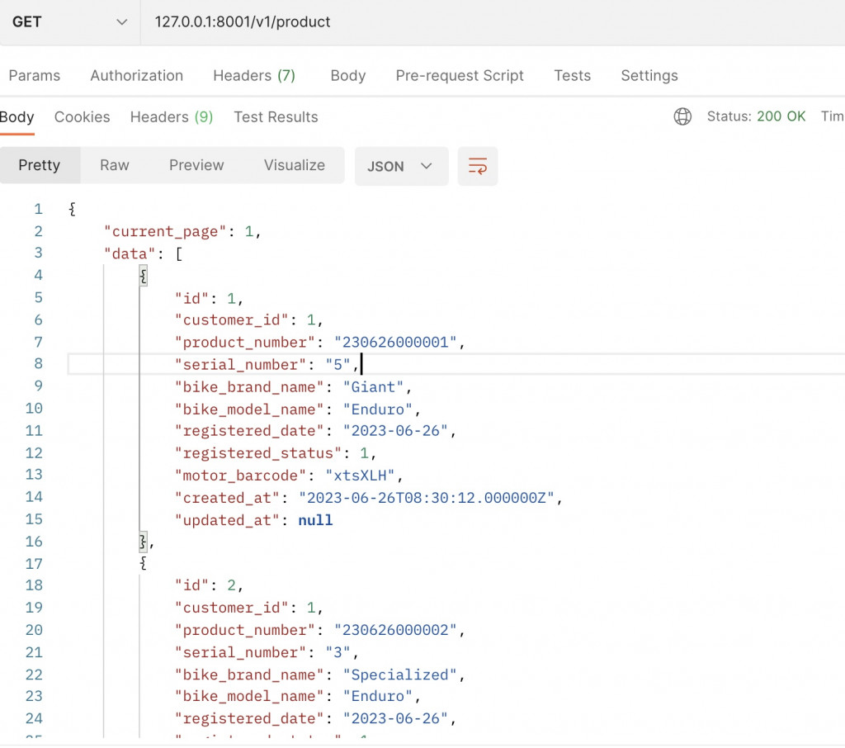The height and width of the screenshot is (748, 845).
Task: Click the Status 200 OK text
Action: (756, 116)
